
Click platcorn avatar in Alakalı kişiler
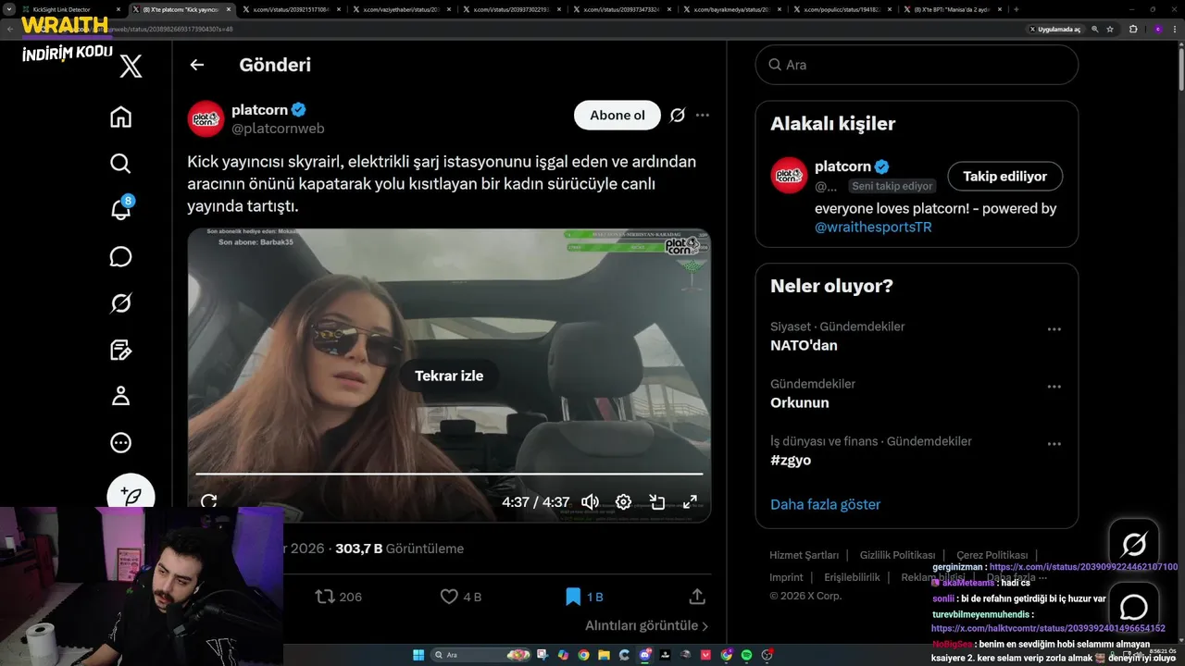click(x=789, y=176)
